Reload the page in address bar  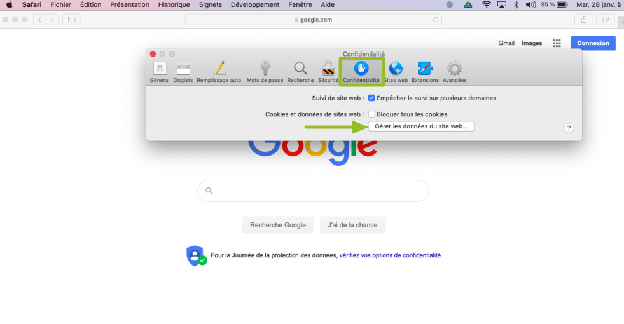[x=436, y=20]
